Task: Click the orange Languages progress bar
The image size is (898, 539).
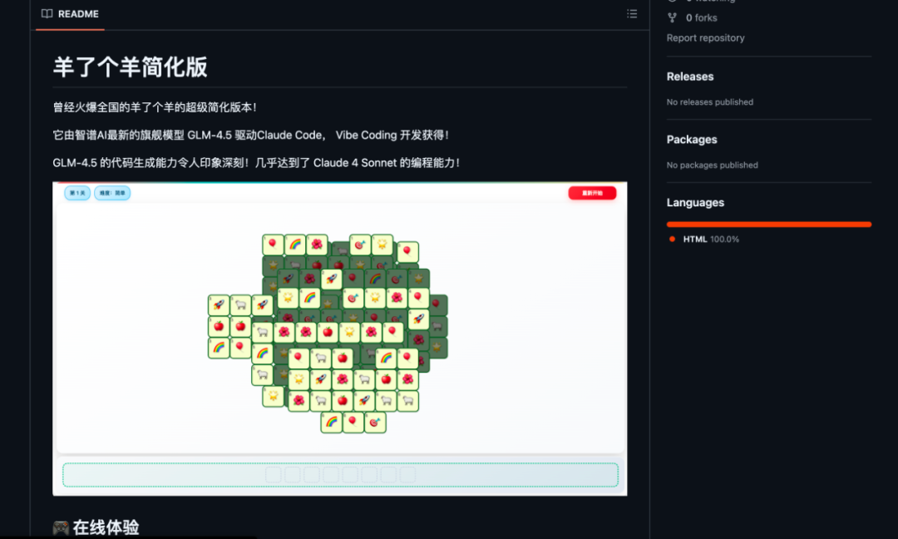Action: point(768,225)
